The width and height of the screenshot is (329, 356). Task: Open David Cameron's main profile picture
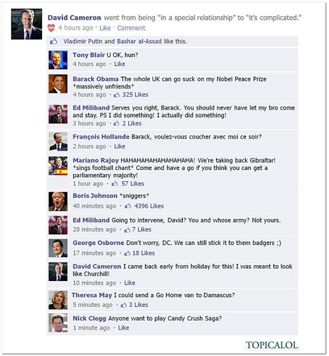27,24
